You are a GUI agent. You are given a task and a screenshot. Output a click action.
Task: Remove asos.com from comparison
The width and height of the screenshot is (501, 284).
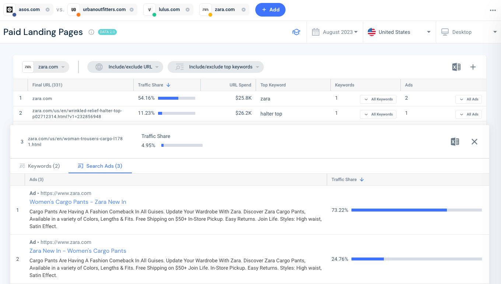click(48, 10)
